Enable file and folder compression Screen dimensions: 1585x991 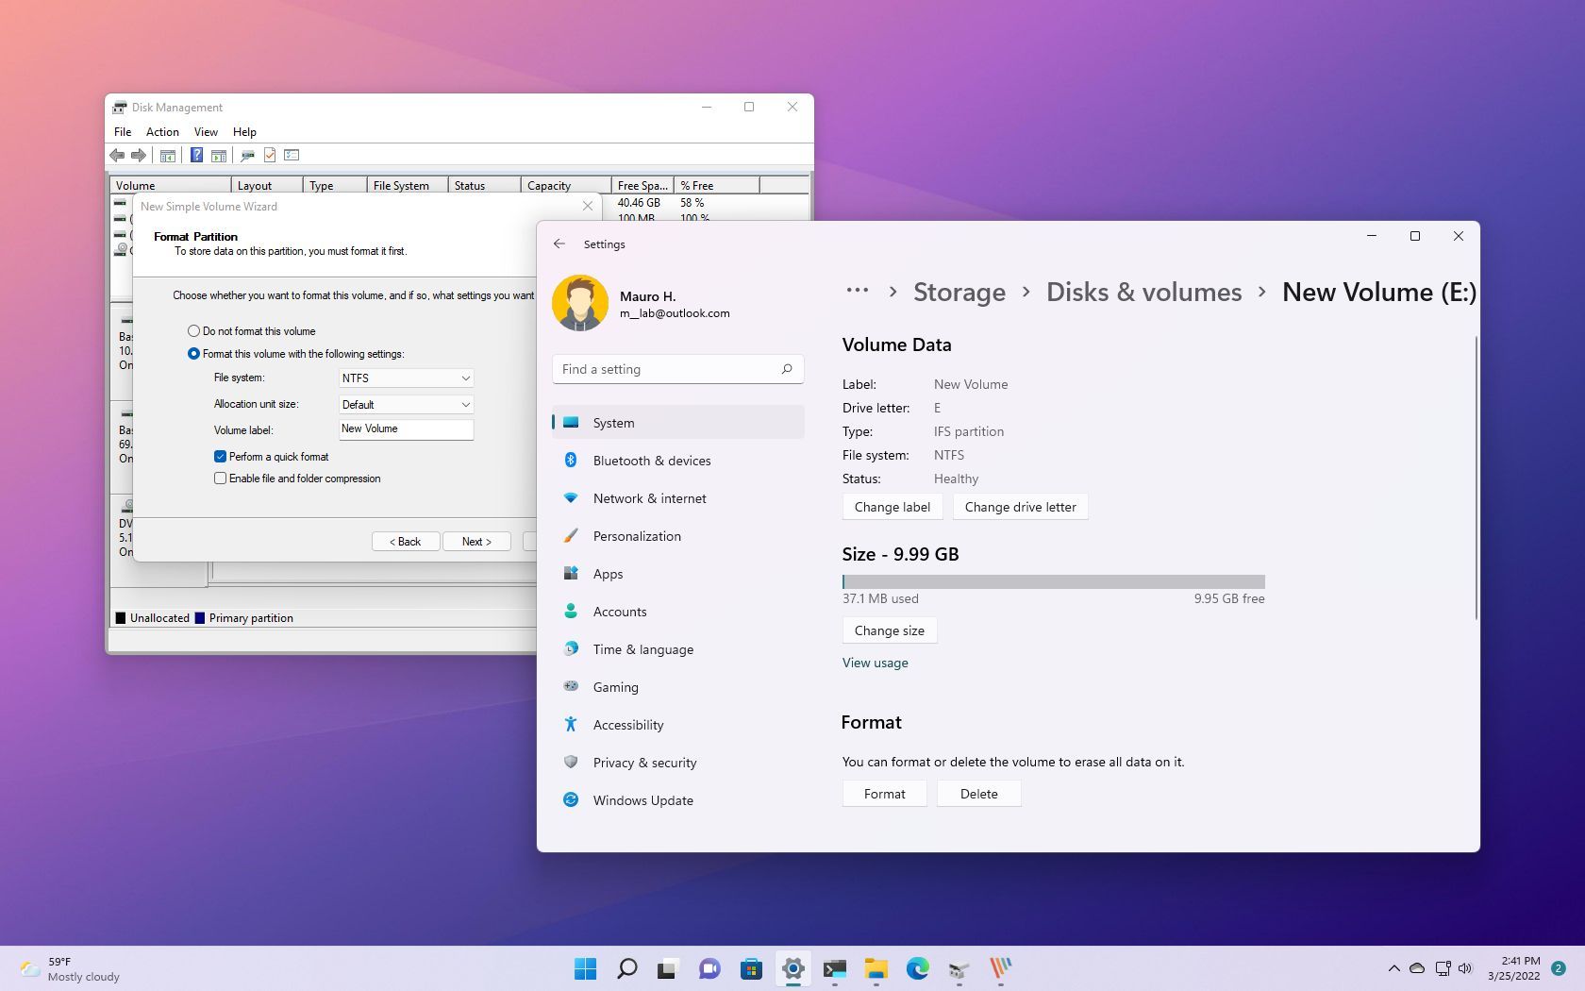tap(221, 479)
